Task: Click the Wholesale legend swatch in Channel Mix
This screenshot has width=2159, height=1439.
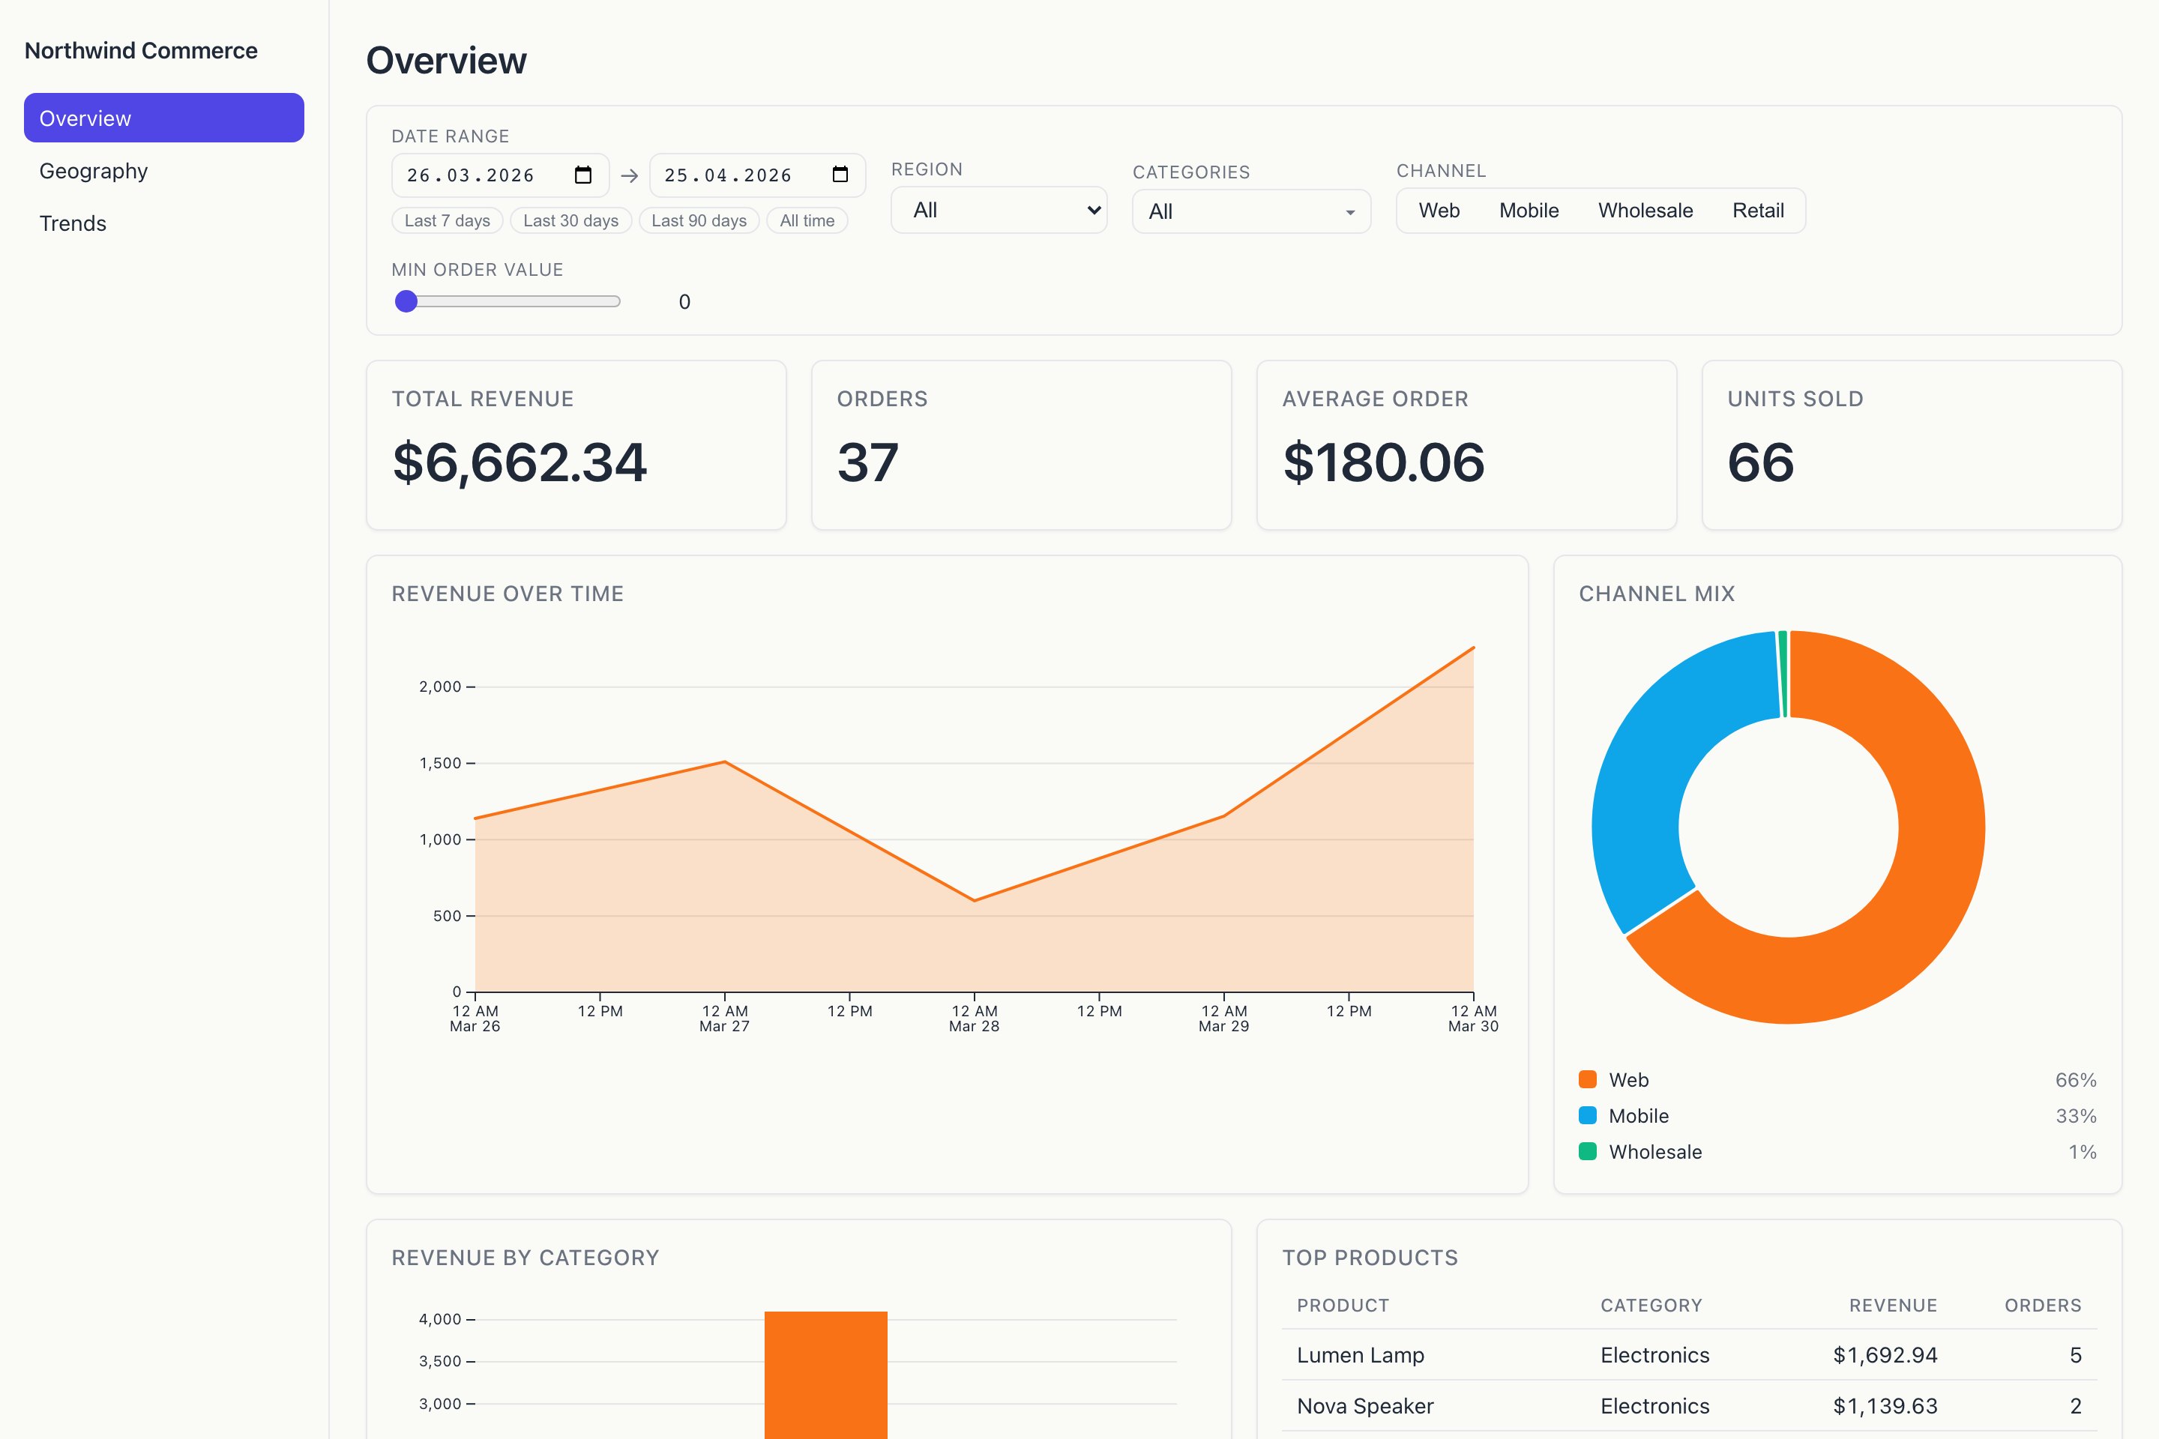Action: [x=1587, y=1152]
